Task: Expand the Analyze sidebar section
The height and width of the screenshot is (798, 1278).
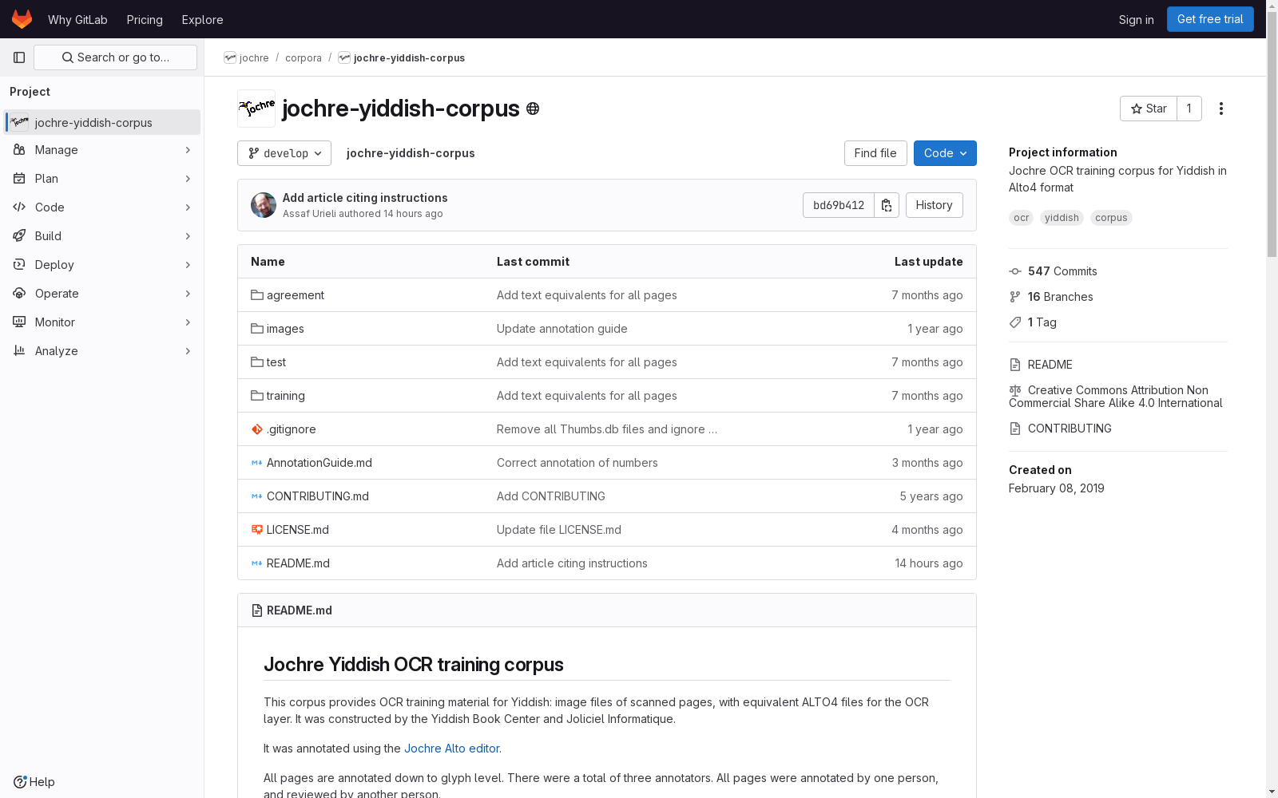Action: pos(101,351)
